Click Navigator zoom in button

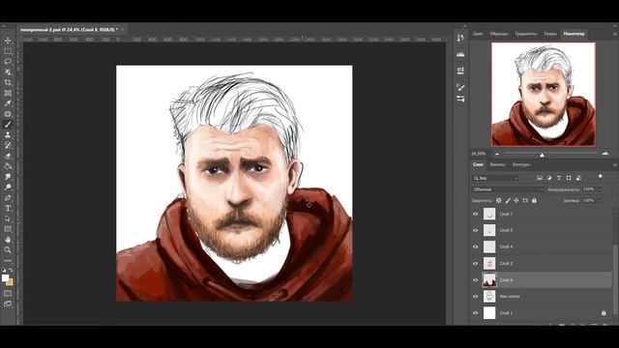tap(605, 154)
